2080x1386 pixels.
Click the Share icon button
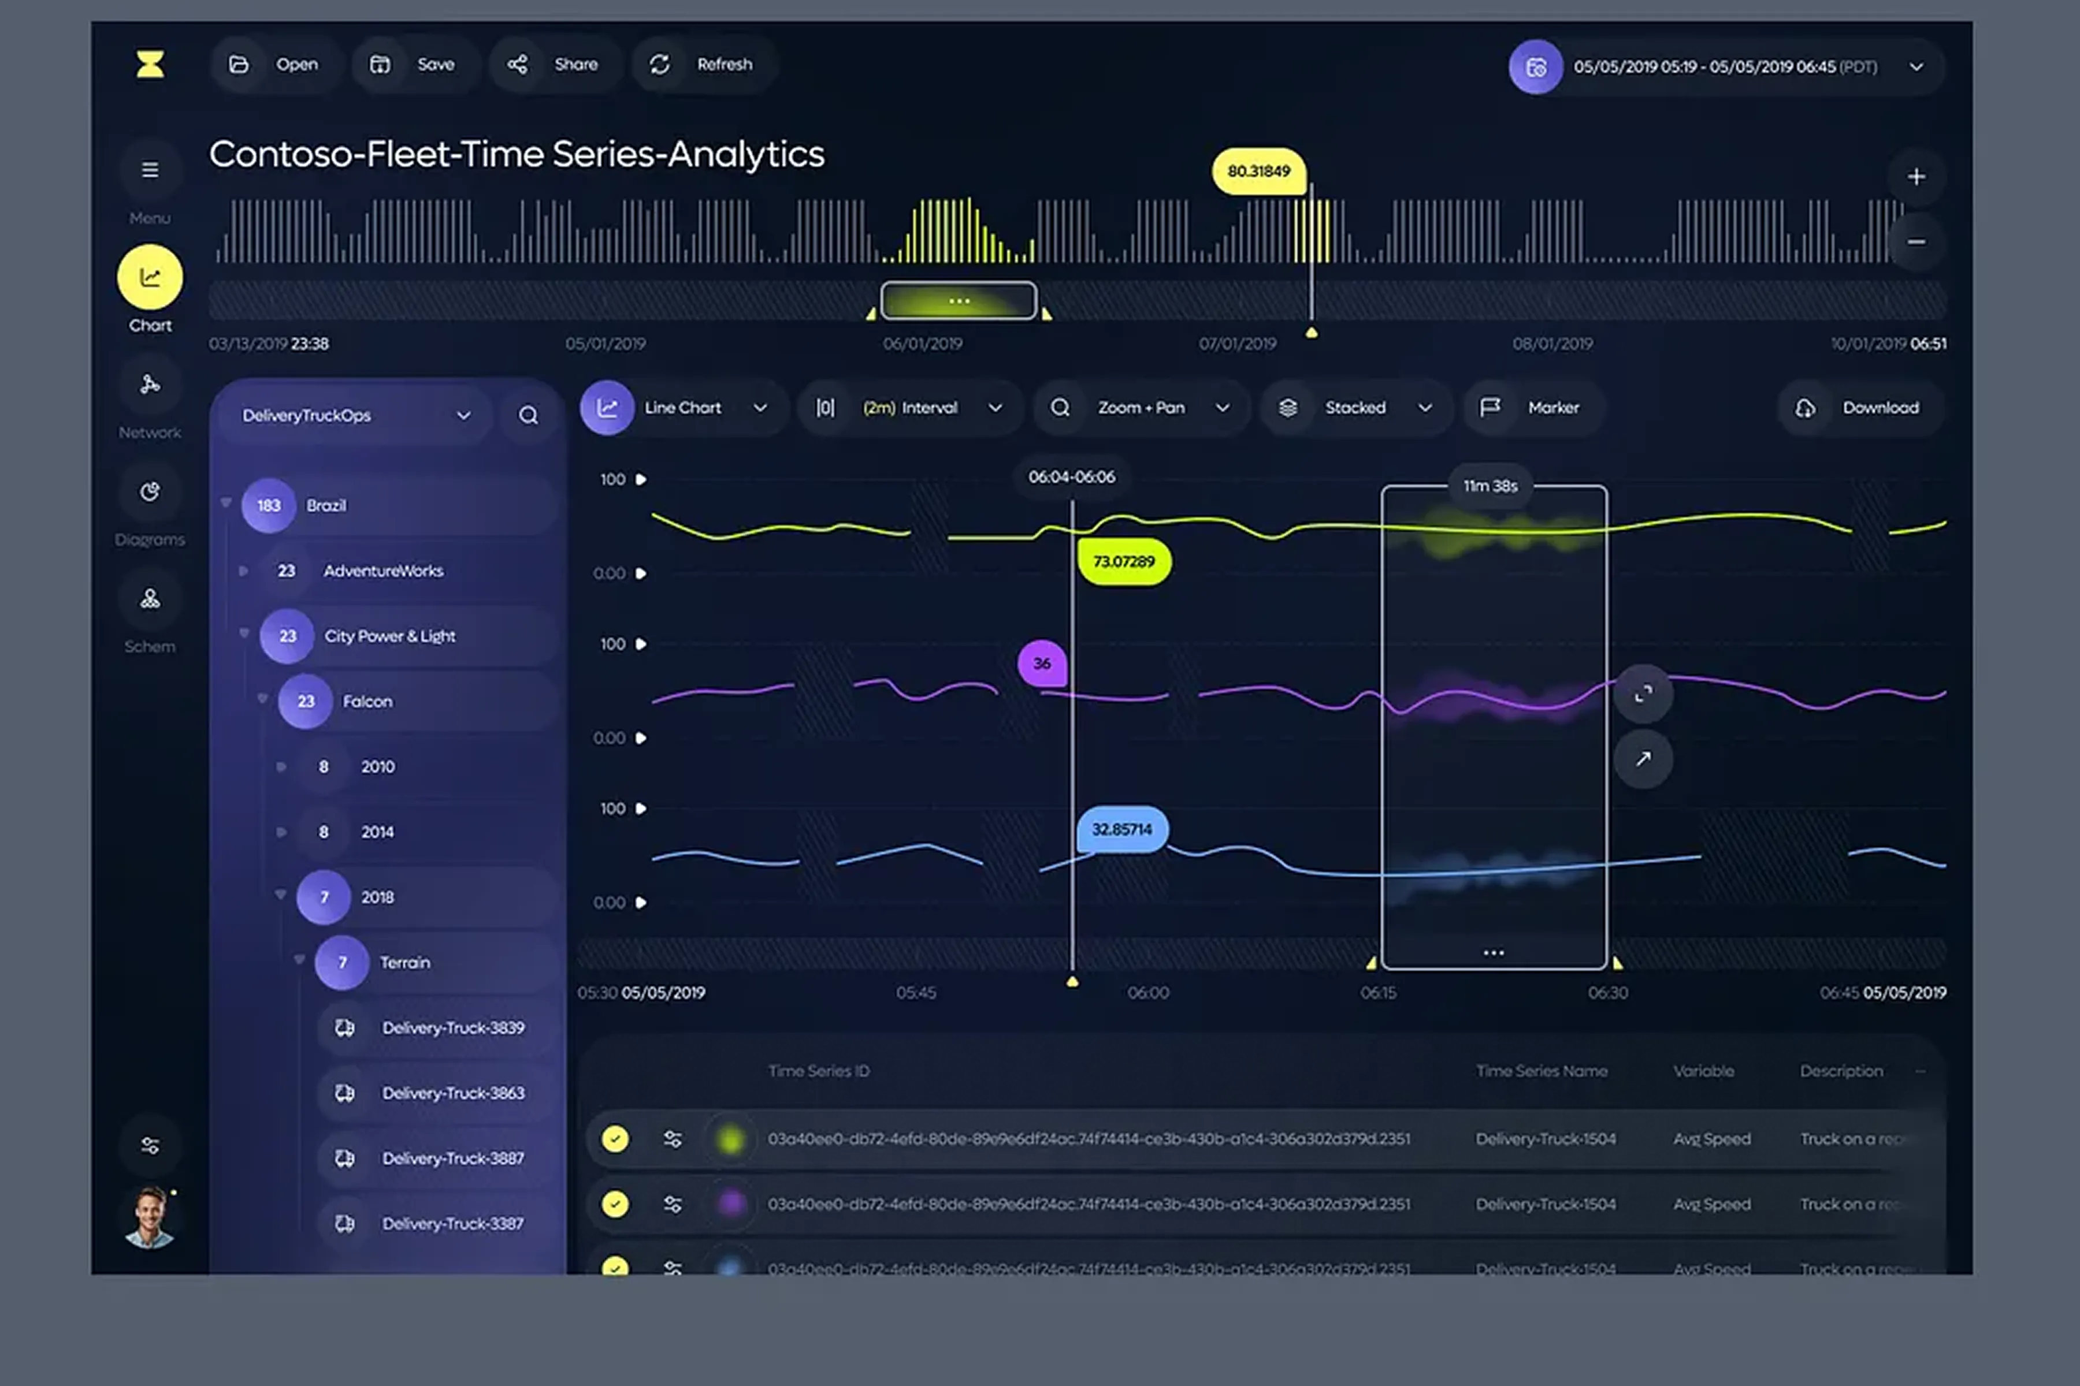click(x=517, y=65)
